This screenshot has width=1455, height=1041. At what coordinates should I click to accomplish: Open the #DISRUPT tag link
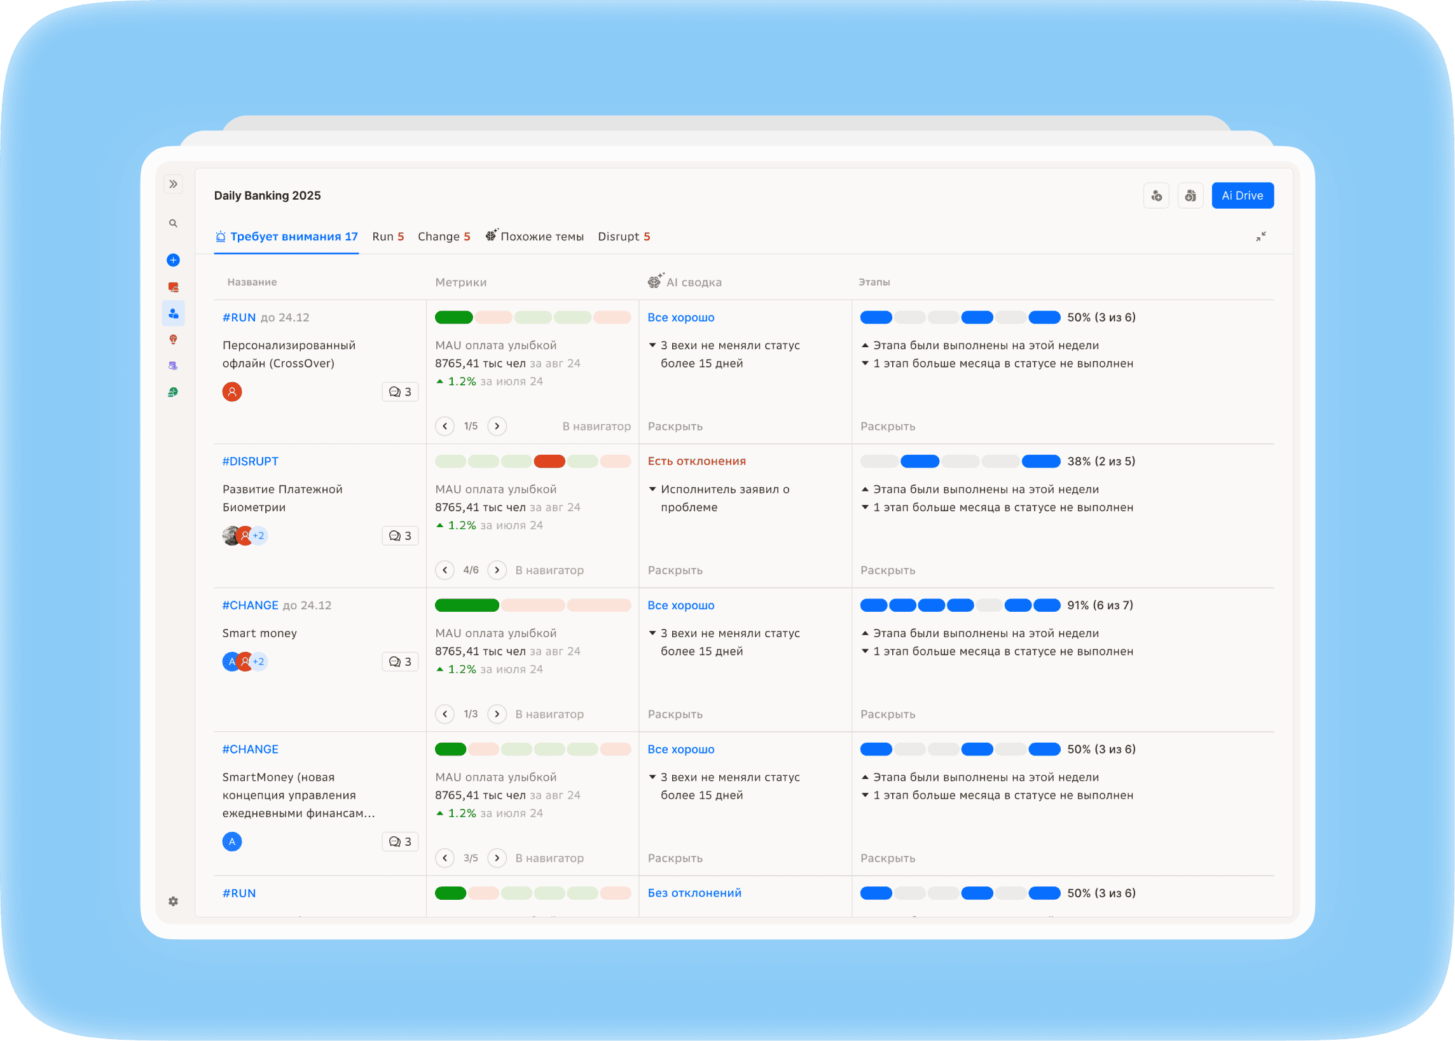point(251,462)
